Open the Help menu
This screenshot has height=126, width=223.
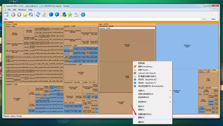coord(30,10)
